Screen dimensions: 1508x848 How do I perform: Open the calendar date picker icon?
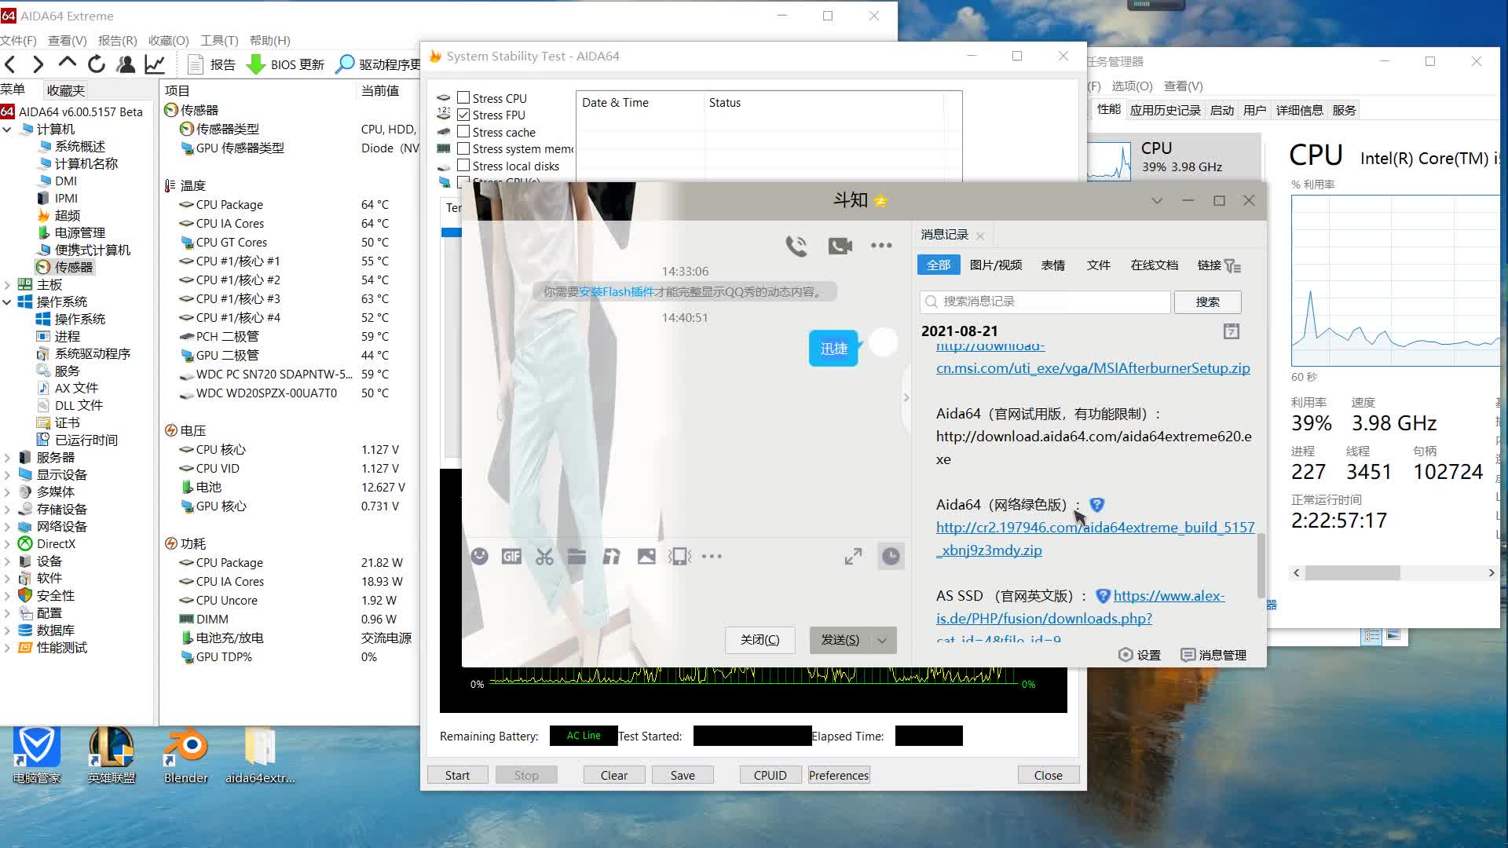tap(1232, 331)
